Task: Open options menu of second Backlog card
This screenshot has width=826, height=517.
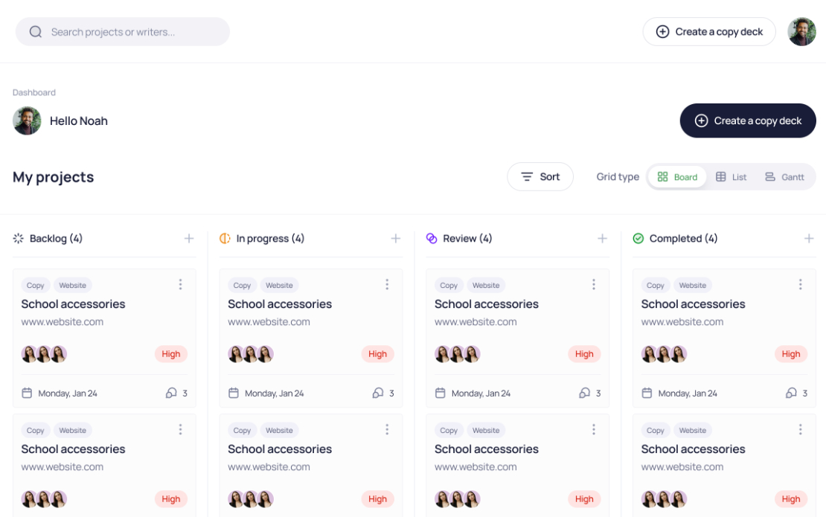Action: point(180,430)
